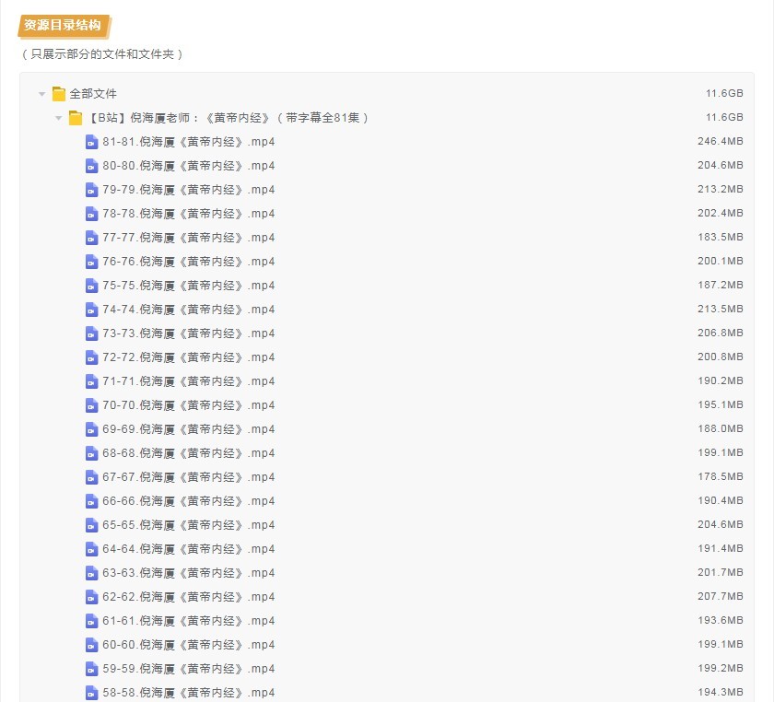Click video icon of 60-60.倪海厦 file
The image size is (774, 702).
coord(92,645)
